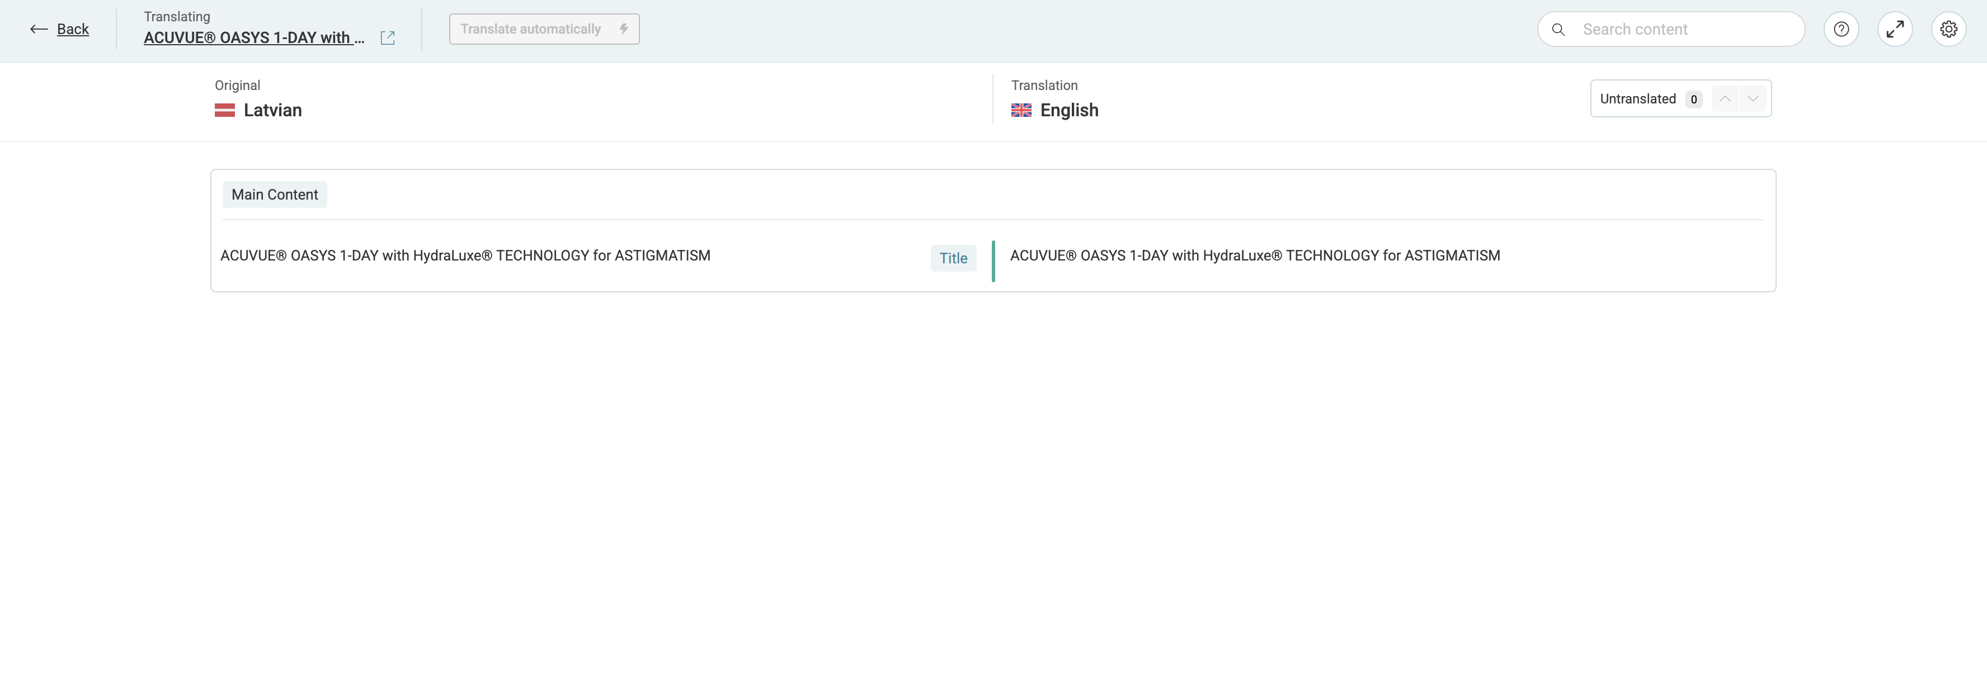Click the Title field tag
Viewport: 1987px width, 682px height.
tap(953, 258)
